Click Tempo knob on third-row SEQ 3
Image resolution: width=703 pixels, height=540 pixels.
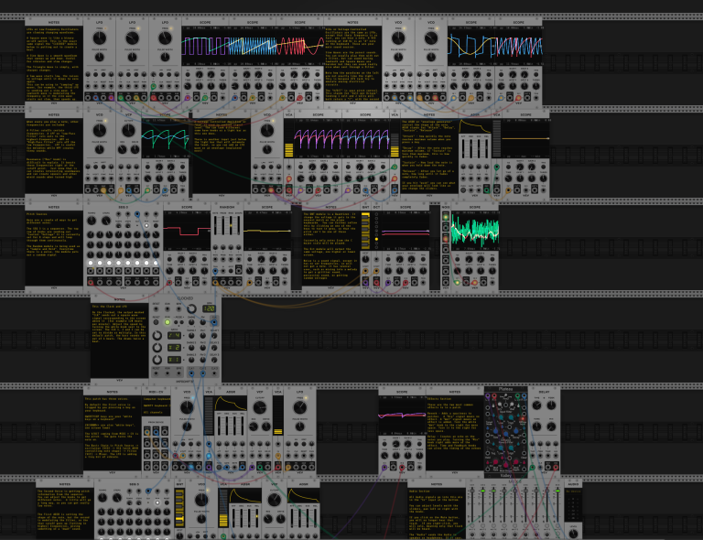(92, 221)
